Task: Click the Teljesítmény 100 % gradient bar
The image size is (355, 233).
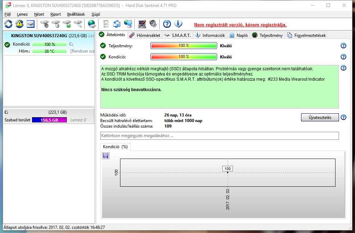Action: pyautogui.click(x=184, y=46)
